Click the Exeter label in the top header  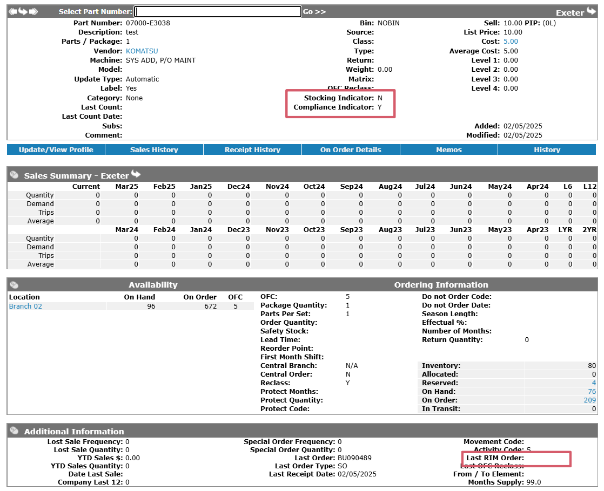(570, 13)
